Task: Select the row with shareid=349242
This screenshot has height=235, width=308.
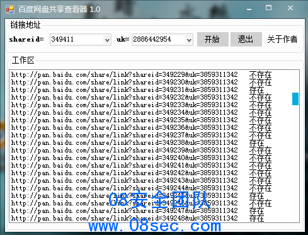Action: click(x=141, y=173)
